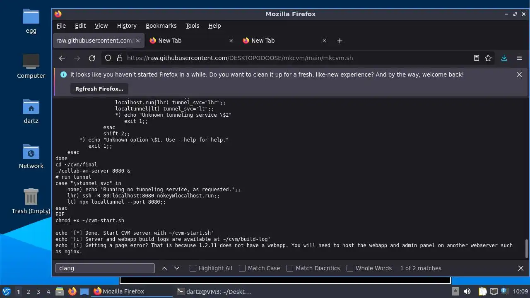Click the page vertical scrollbar thumb

(527, 248)
